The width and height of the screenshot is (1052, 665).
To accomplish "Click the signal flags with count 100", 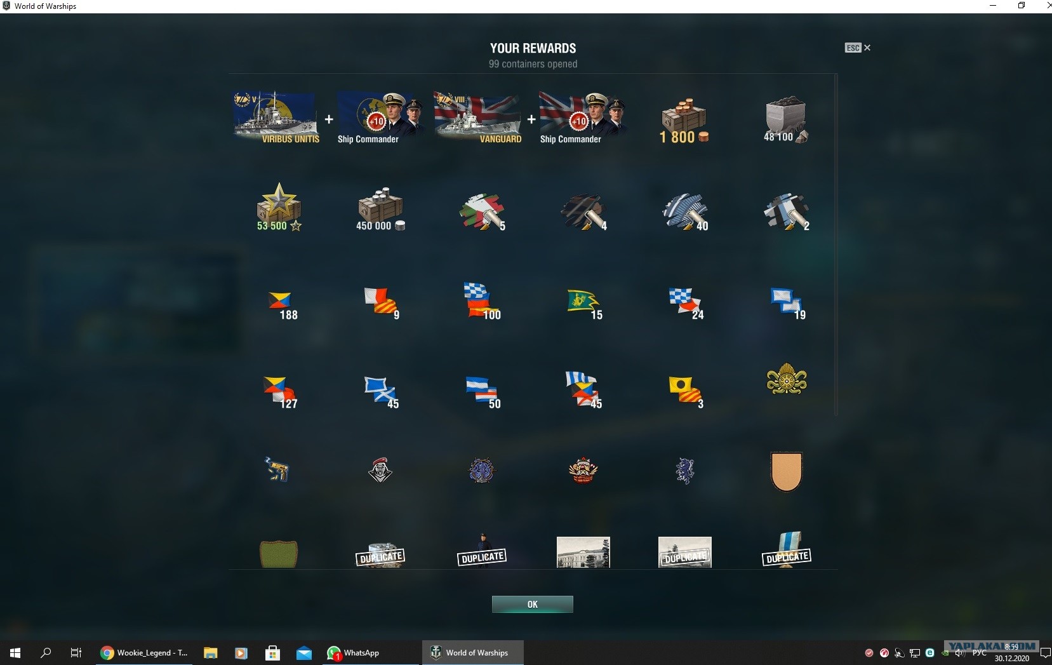I will [x=482, y=301].
